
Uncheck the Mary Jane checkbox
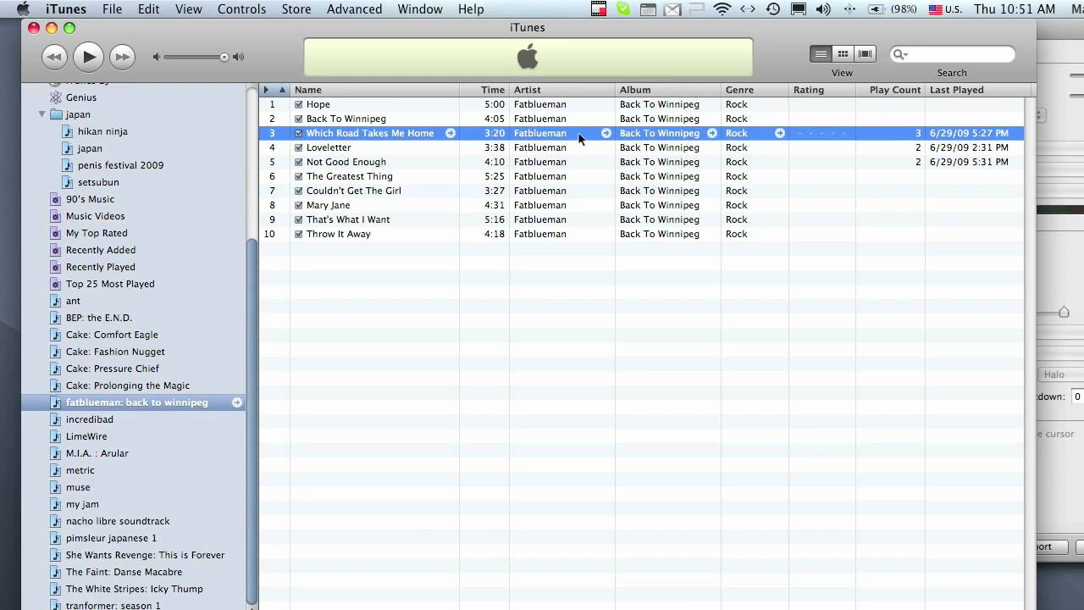pyautogui.click(x=298, y=205)
